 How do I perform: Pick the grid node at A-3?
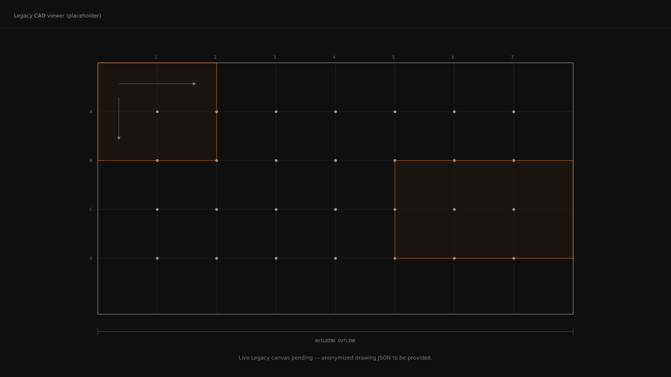click(x=276, y=112)
